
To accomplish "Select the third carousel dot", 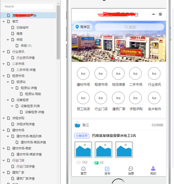I will [x=121, y=58].
